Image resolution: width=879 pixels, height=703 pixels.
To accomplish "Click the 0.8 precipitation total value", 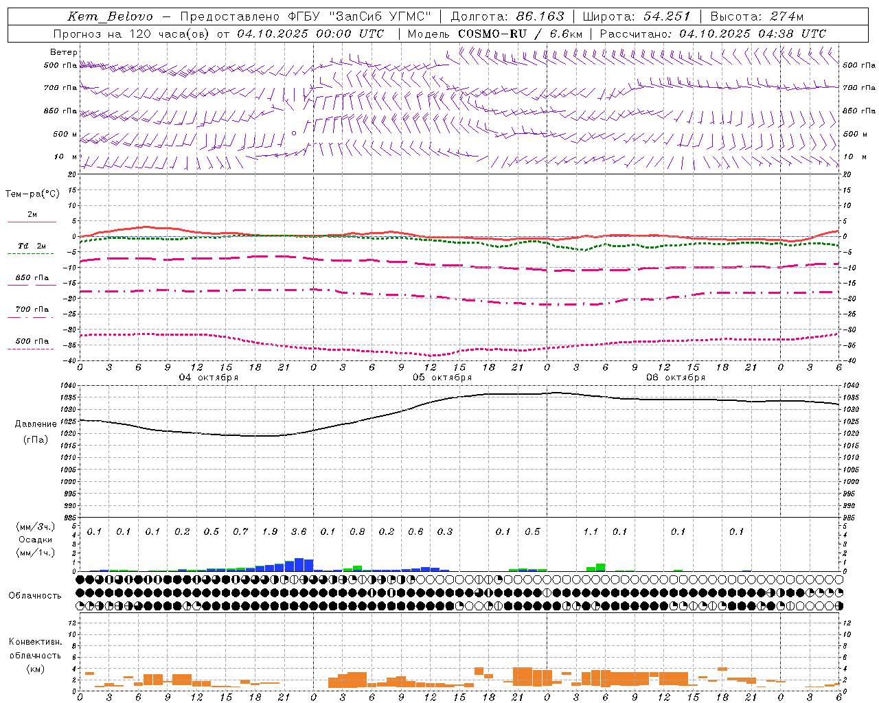I will click(357, 531).
